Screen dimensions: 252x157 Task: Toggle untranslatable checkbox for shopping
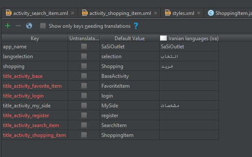point(84,66)
